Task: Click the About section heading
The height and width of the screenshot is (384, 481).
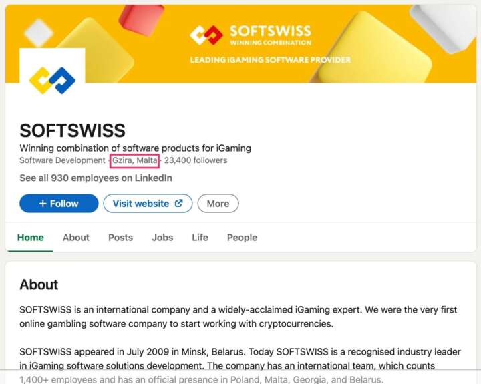Action: [x=39, y=284]
